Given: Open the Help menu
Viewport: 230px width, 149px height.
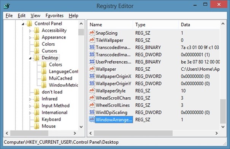Looking at the screenshot, I should pyautogui.click(x=73, y=16).
